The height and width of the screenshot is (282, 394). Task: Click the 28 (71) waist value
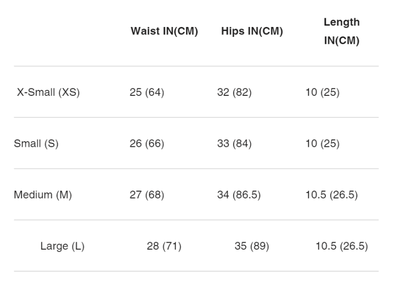tap(164, 246)
